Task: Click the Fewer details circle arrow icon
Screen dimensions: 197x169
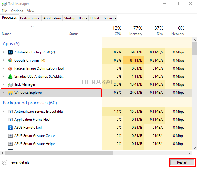Action: tap(5, 162)
